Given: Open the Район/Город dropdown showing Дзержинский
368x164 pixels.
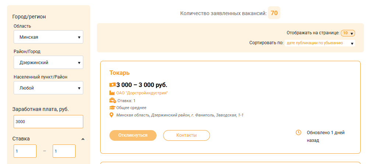Looking at the screenshot, I should (x=48, y=63).
